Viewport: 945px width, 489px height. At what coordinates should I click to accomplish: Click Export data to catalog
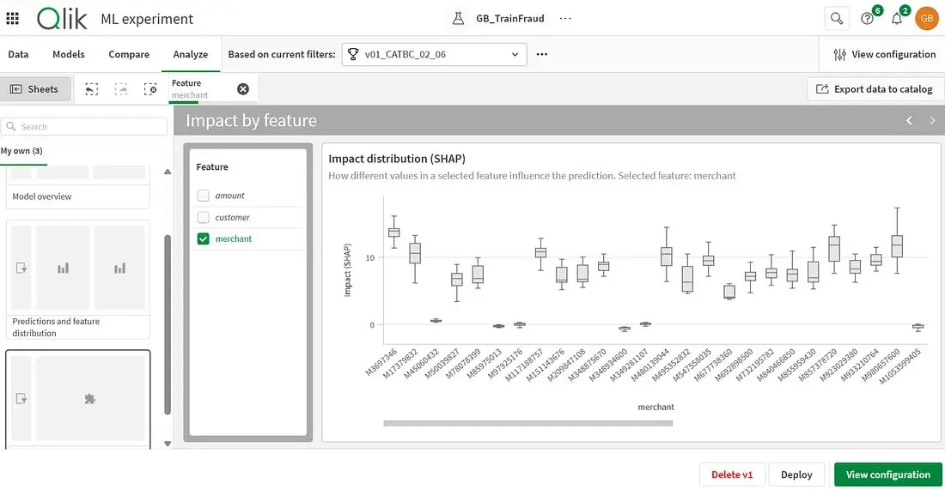pyautogui.click(x=874, y=89)
